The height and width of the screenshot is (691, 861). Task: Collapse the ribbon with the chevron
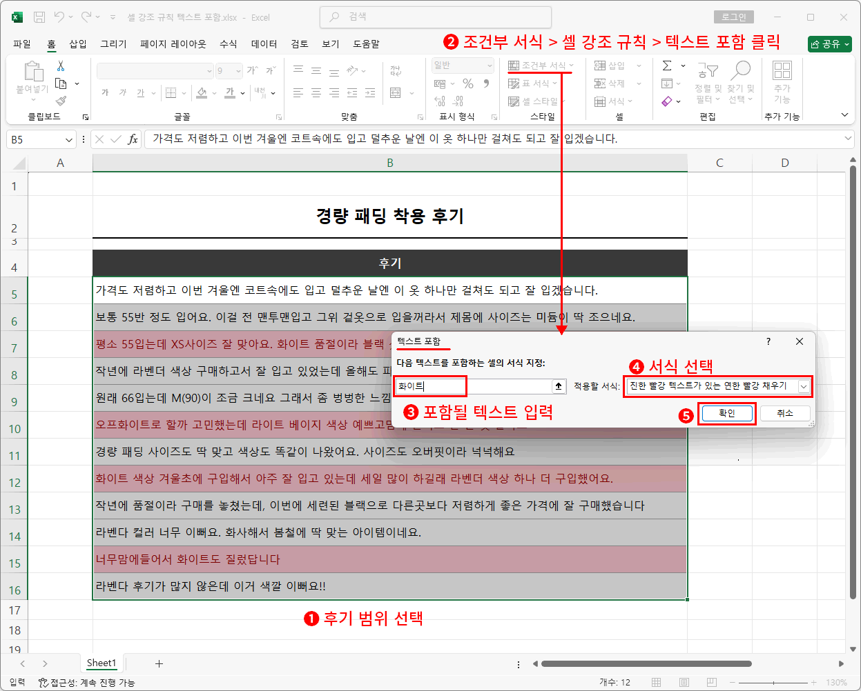coord(844,115)
